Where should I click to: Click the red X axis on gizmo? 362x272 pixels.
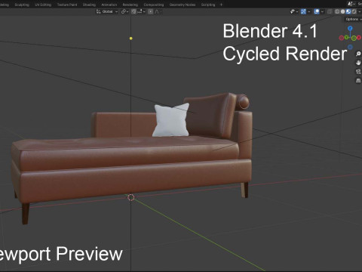359,38
